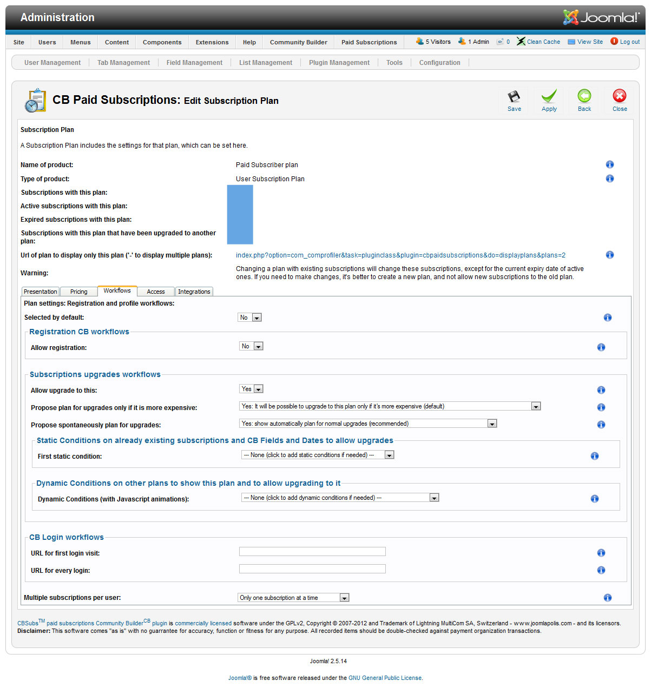This screenshot has height=694, width=651.
Task: Switch to the Access tab
Action: [156, 292]
